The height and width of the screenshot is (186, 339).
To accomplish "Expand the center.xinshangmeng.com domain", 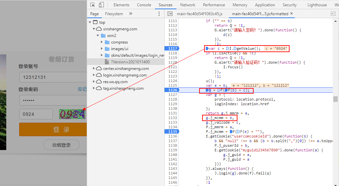I will [x=94, y=69].
